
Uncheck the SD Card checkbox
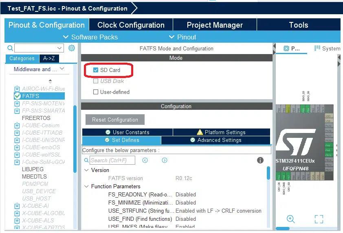point(96,70)
